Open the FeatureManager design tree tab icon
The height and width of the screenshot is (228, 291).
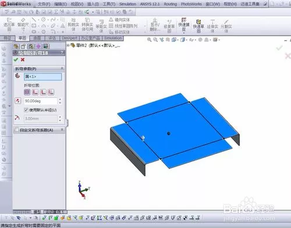(x=16, y=46)
